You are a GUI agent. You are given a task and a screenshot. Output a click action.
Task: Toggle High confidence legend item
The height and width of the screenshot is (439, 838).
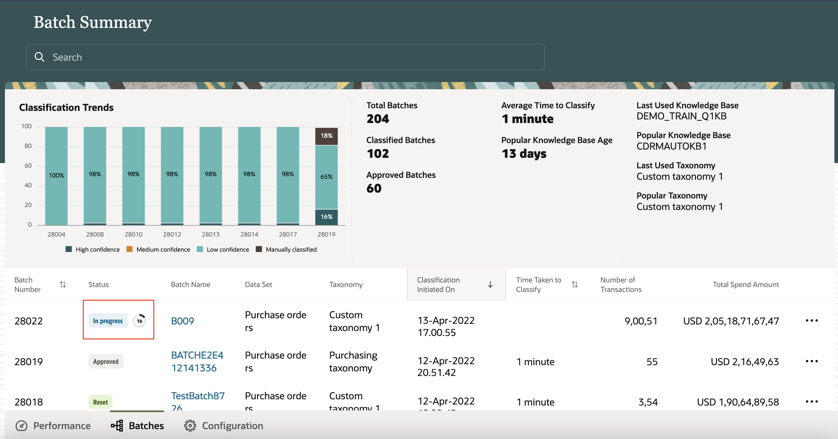click(x=93, y=249)
